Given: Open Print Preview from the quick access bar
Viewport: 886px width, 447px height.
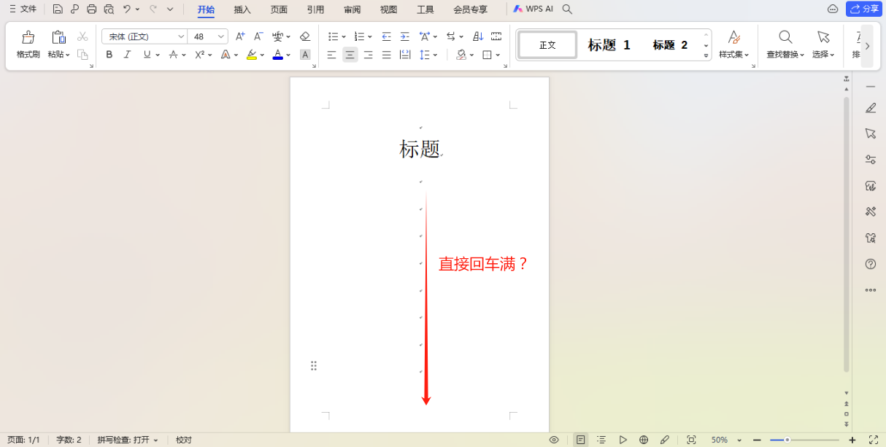Looking at the screenshot, I should coord(109,9).
